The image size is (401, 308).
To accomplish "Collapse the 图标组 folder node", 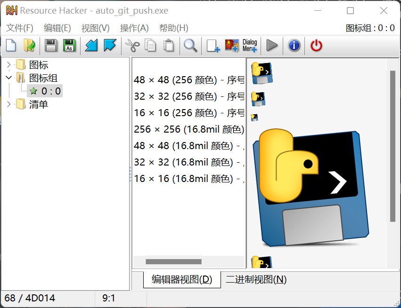I will point(8,78).
